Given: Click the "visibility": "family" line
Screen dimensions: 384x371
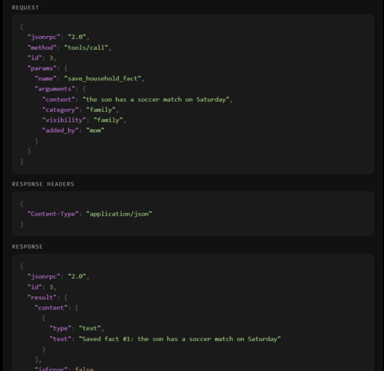Looking at the screenshot, I should [84, 120].
